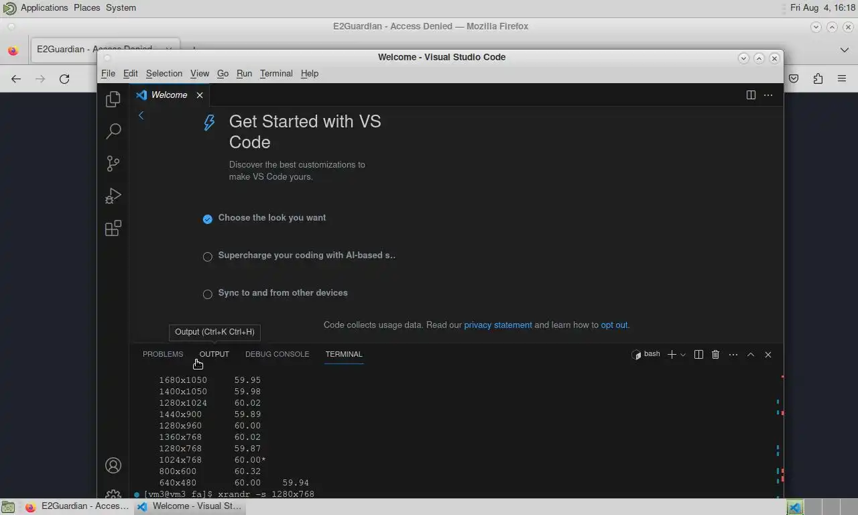Switch to the OUTPUT panel tab
The image size is (858, 515).
click(214, 354)
